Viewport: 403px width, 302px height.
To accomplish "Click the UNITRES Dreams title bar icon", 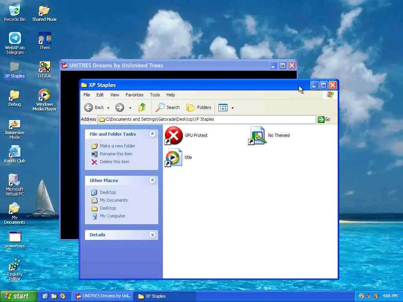I will tap(65, 66).
